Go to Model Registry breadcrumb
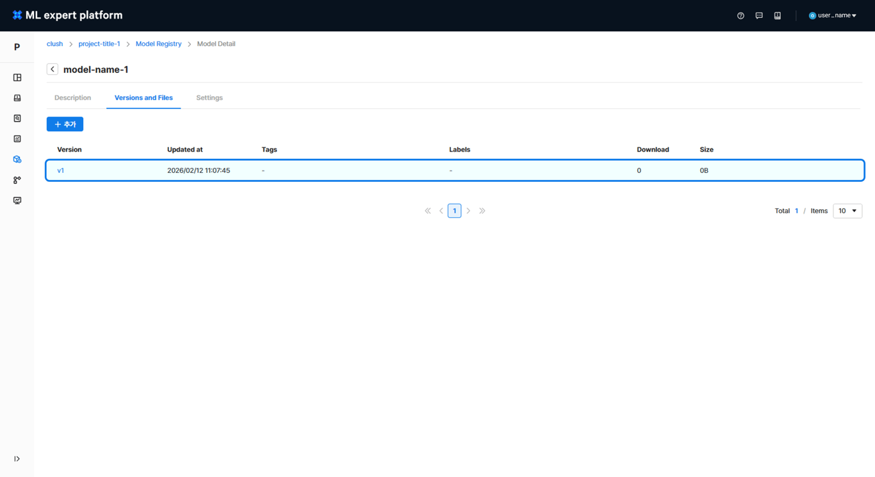 pos(159,44)
